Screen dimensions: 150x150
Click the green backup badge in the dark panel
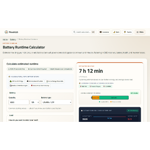click(x=133, y=111)
